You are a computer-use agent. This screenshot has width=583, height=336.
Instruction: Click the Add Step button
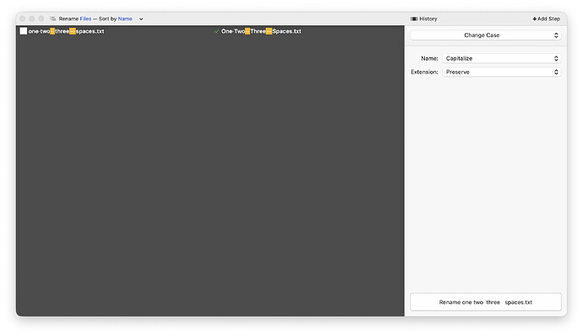[x=546, y=19]
